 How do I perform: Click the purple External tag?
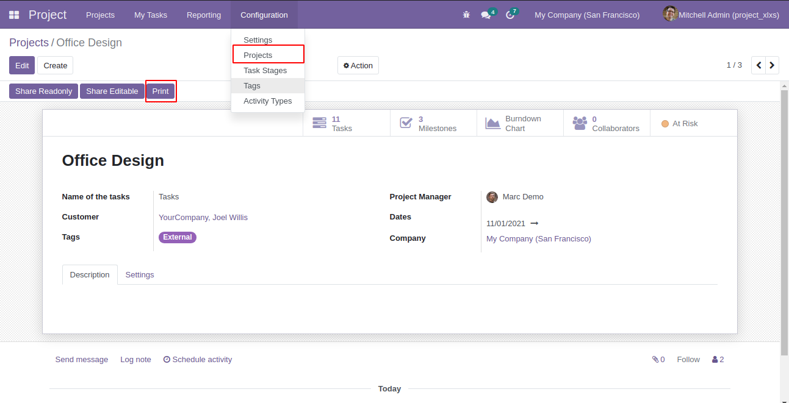pyautogui.click(x=178, y=237)
